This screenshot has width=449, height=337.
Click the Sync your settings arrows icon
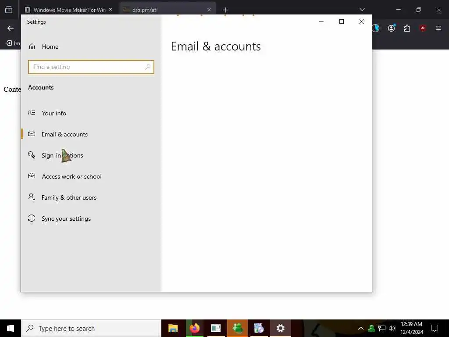click(32, 219)
